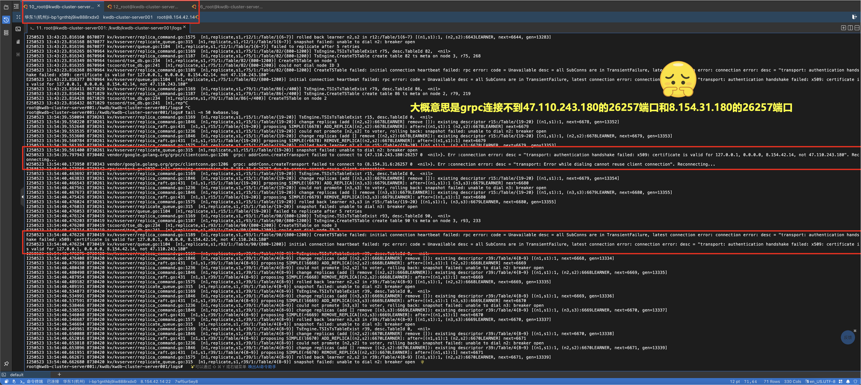Click the logout exit door icon

pyautogui.click(x=854, y=17)
